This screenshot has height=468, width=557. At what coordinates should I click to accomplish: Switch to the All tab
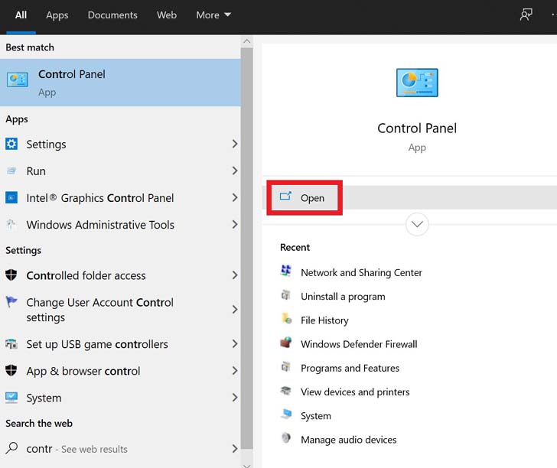click(x=21, y=15)
